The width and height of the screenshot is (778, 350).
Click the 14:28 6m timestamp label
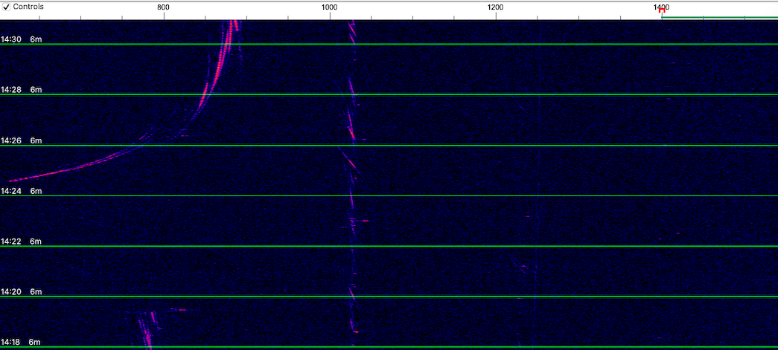click(22, 90)
